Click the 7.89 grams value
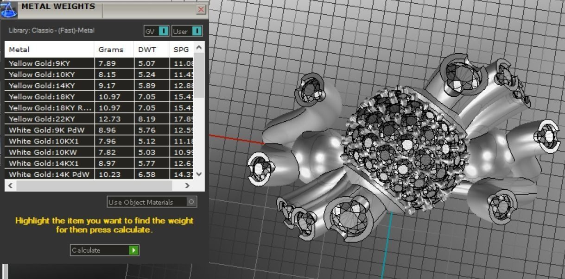 click(x=107, y=63)
